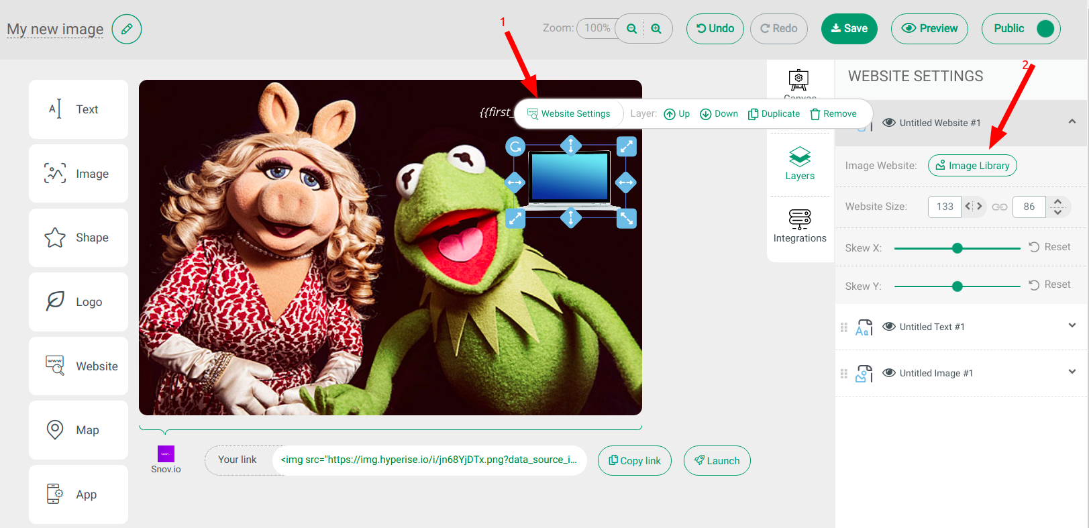Open Website Settings from floating toolbar
1089x528 pixels.
[569, 113]
